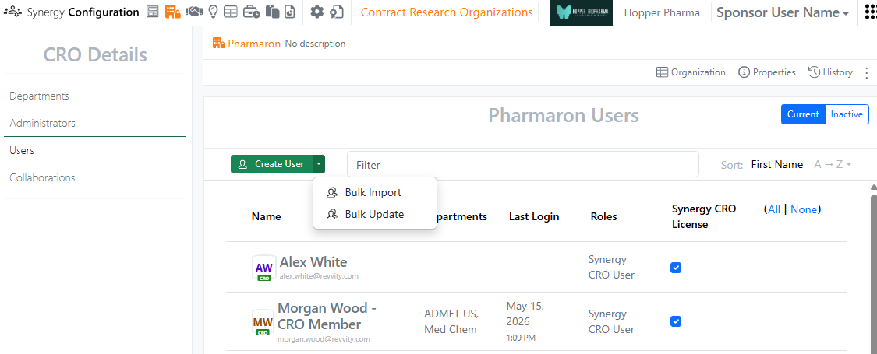This screenshot has width=877, height=354.
Task: Collapse the Create User dropdown arrow
Action: click(318, 164)
